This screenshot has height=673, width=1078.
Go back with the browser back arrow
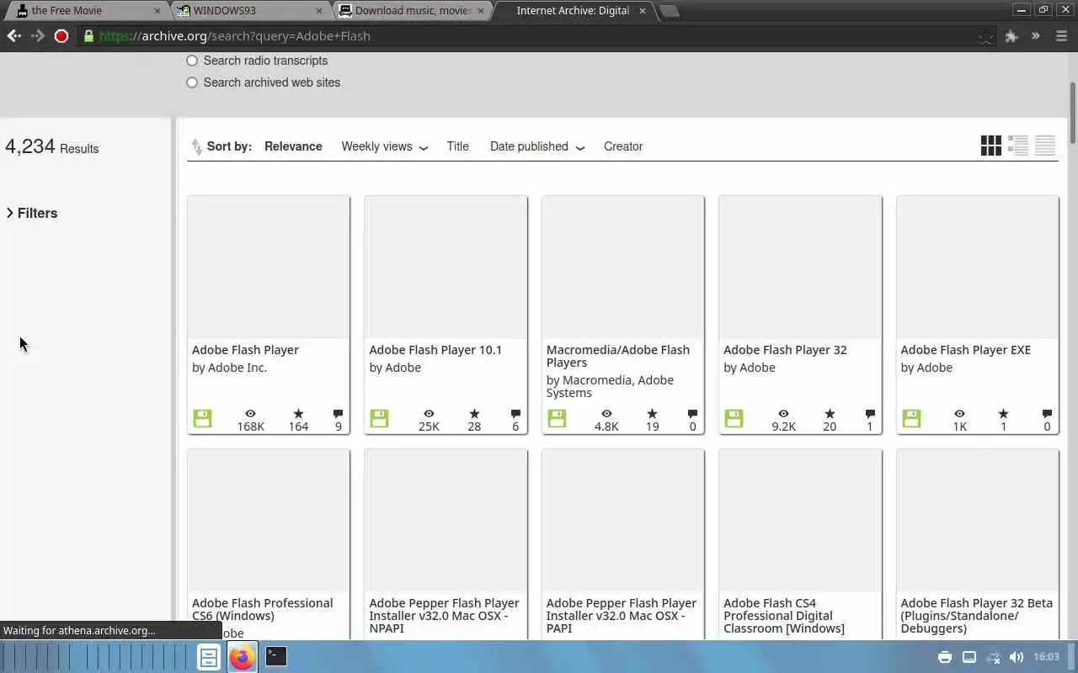click(x=13, y=36)
